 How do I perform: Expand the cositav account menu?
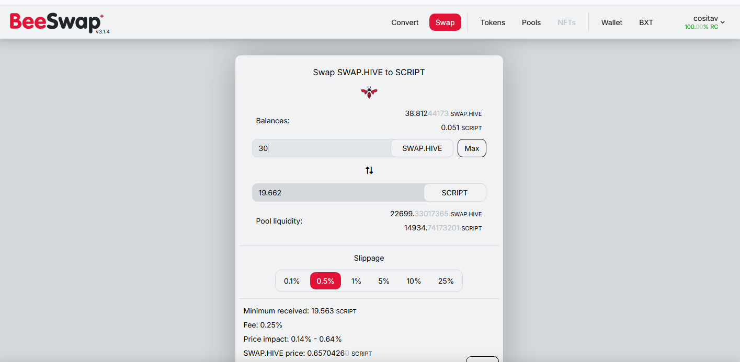tap(705, 22)
